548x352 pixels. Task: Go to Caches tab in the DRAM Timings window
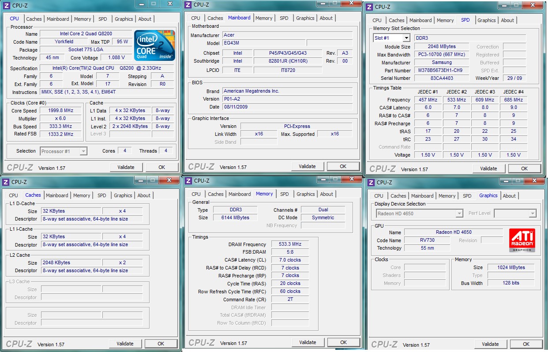tap(216, 194)
